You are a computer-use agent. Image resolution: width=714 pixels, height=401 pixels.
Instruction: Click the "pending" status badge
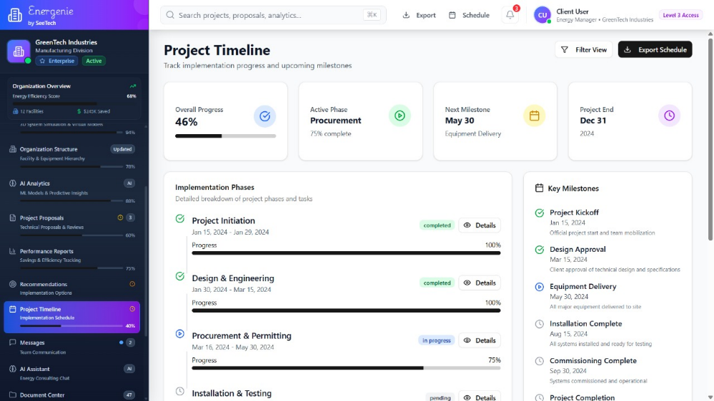pos(440,398)
